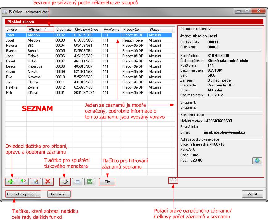Click the mobile number +420603603603

tap(218, 121)
